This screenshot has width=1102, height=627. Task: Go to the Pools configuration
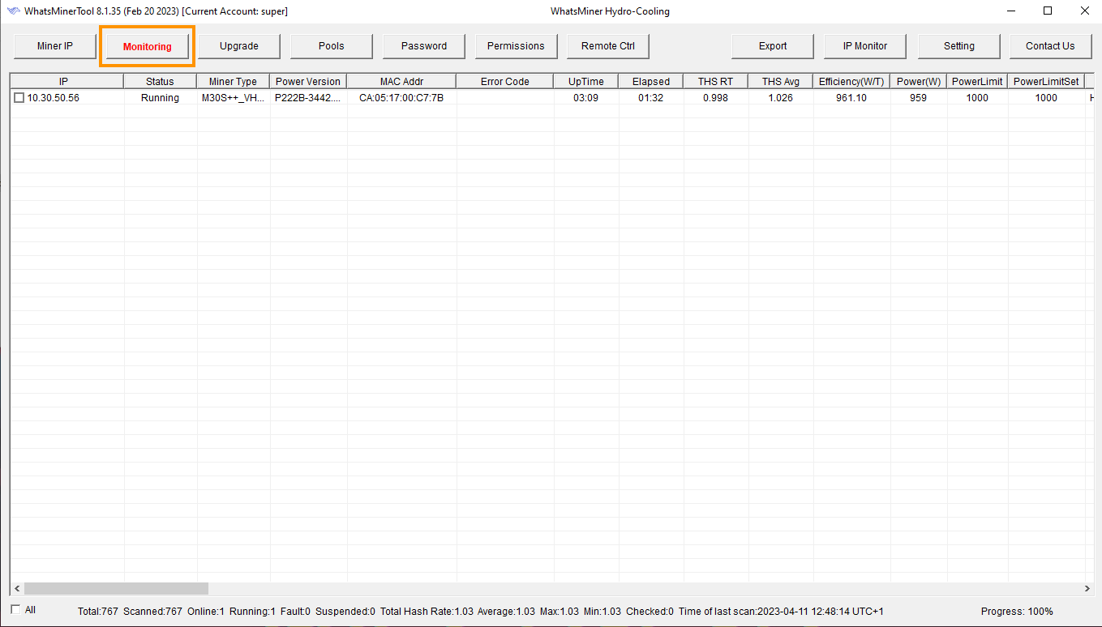pyautogui.click(x=332, y=46)
